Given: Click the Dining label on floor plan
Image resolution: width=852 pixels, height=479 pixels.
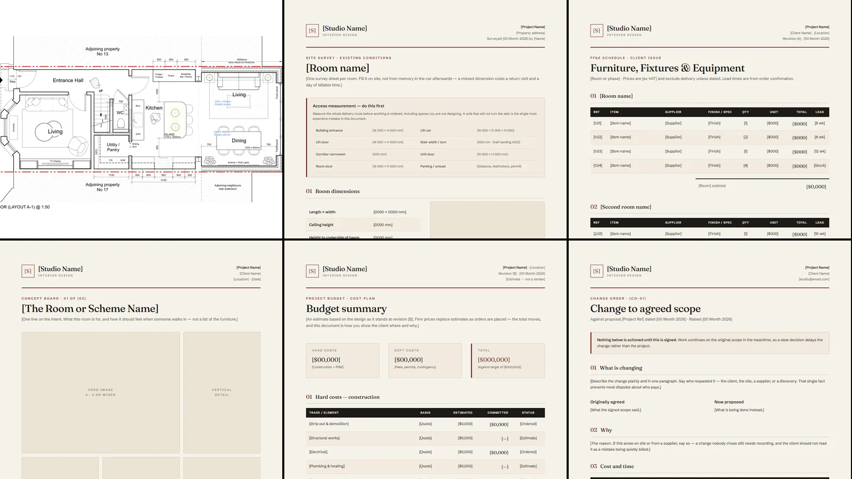Looking at the screenshot, I should tap(239, 141).
